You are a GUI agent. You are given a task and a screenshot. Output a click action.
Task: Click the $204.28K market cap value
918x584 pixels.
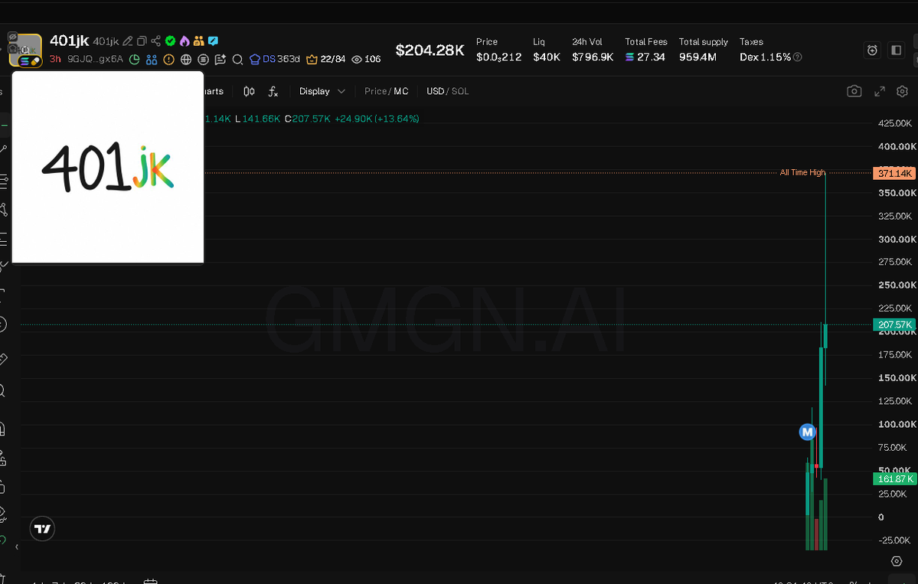click(430, 51)
